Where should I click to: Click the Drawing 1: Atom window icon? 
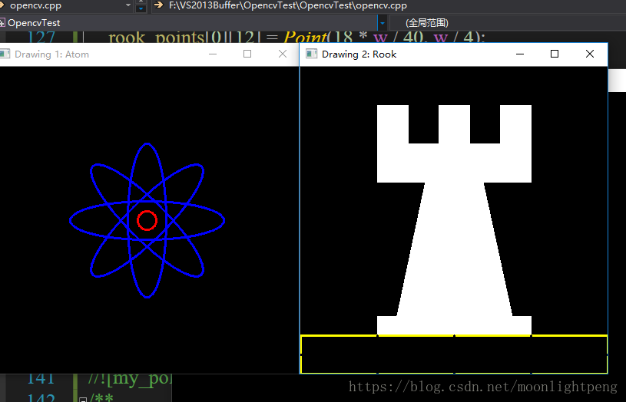(x=5, y=54)
